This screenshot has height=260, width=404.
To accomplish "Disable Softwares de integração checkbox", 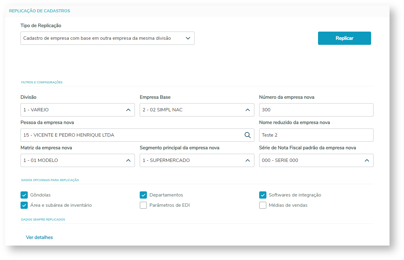I will 263,195.
